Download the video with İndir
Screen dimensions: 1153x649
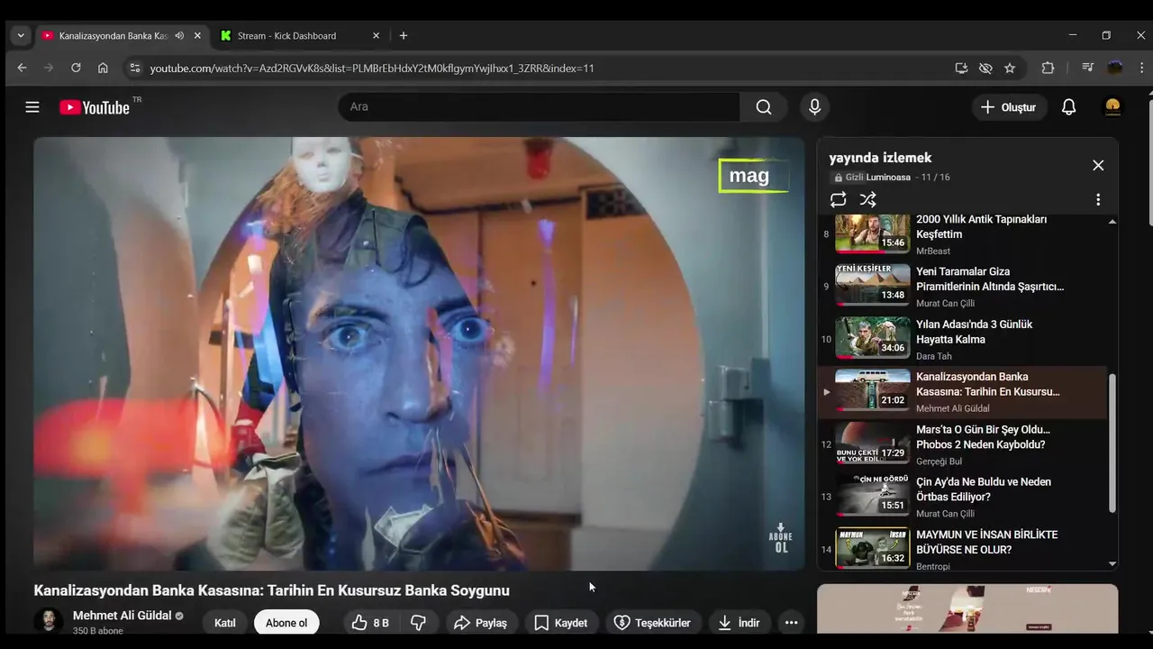[739, 623]
